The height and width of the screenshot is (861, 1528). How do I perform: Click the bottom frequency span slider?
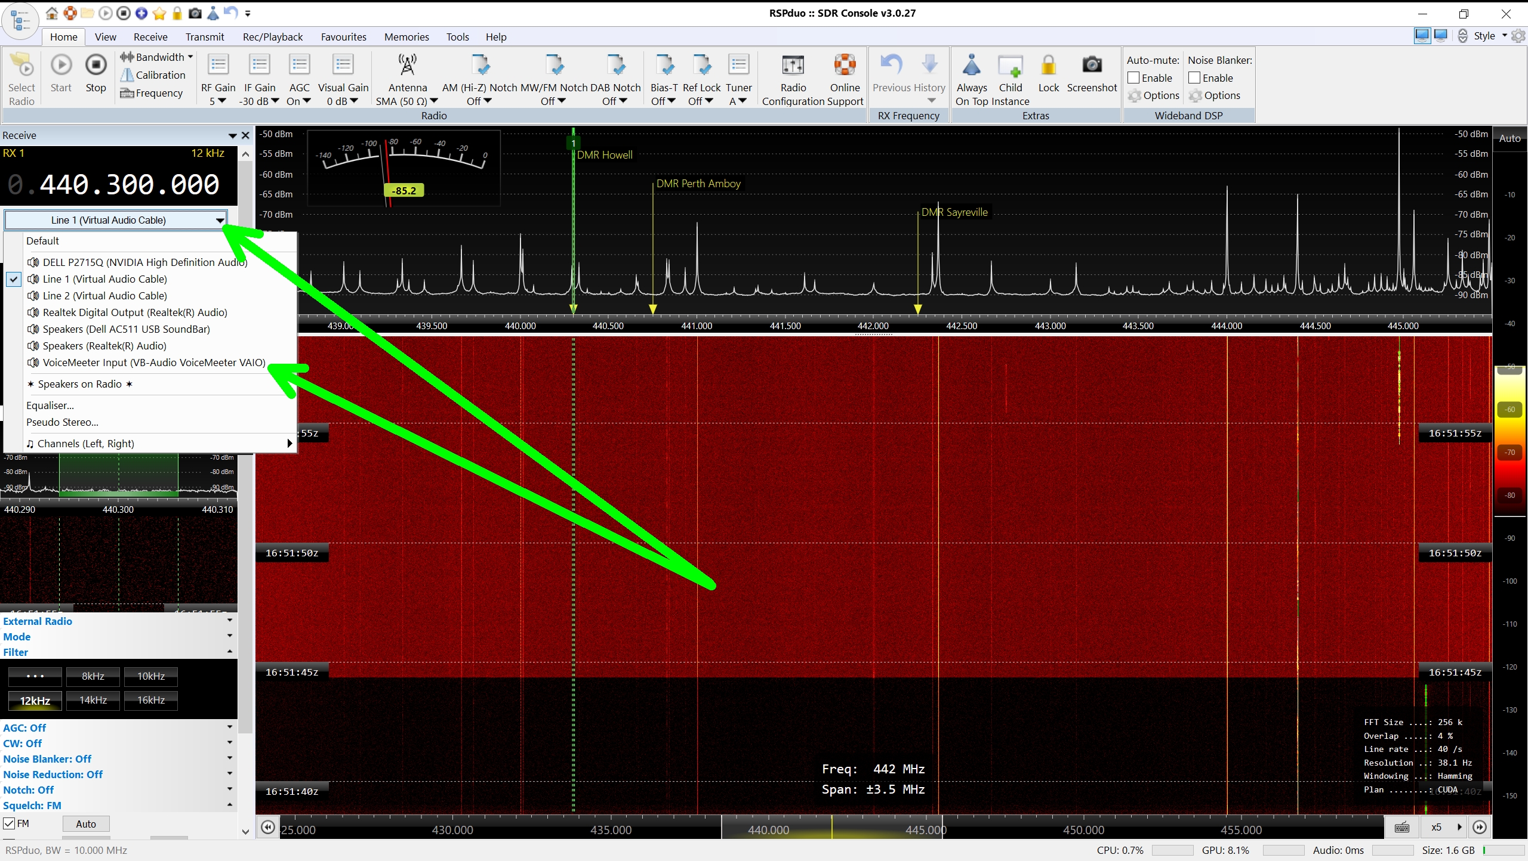[831, 829]
